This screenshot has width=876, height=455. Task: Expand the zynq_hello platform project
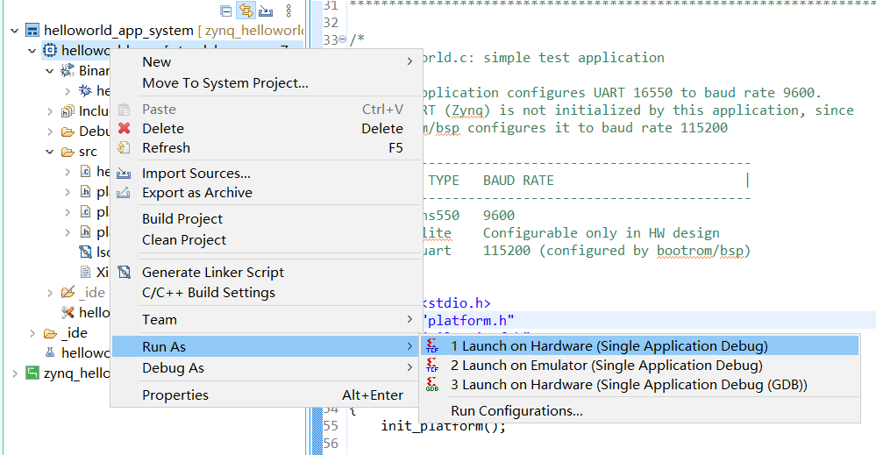pyautogui.click(x=15, y=373)
